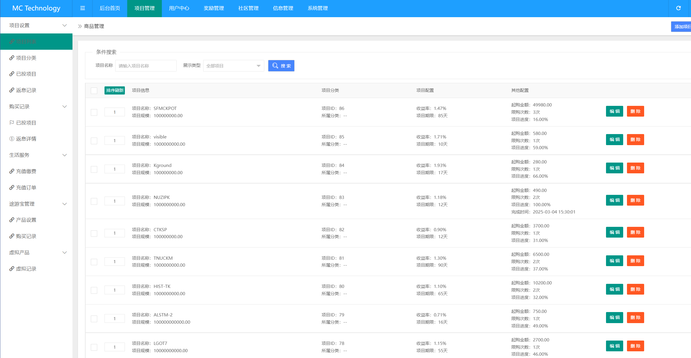Click the sidebar collapse hamburger icon
Screen dimensions: 691x358
pos(82,8)
